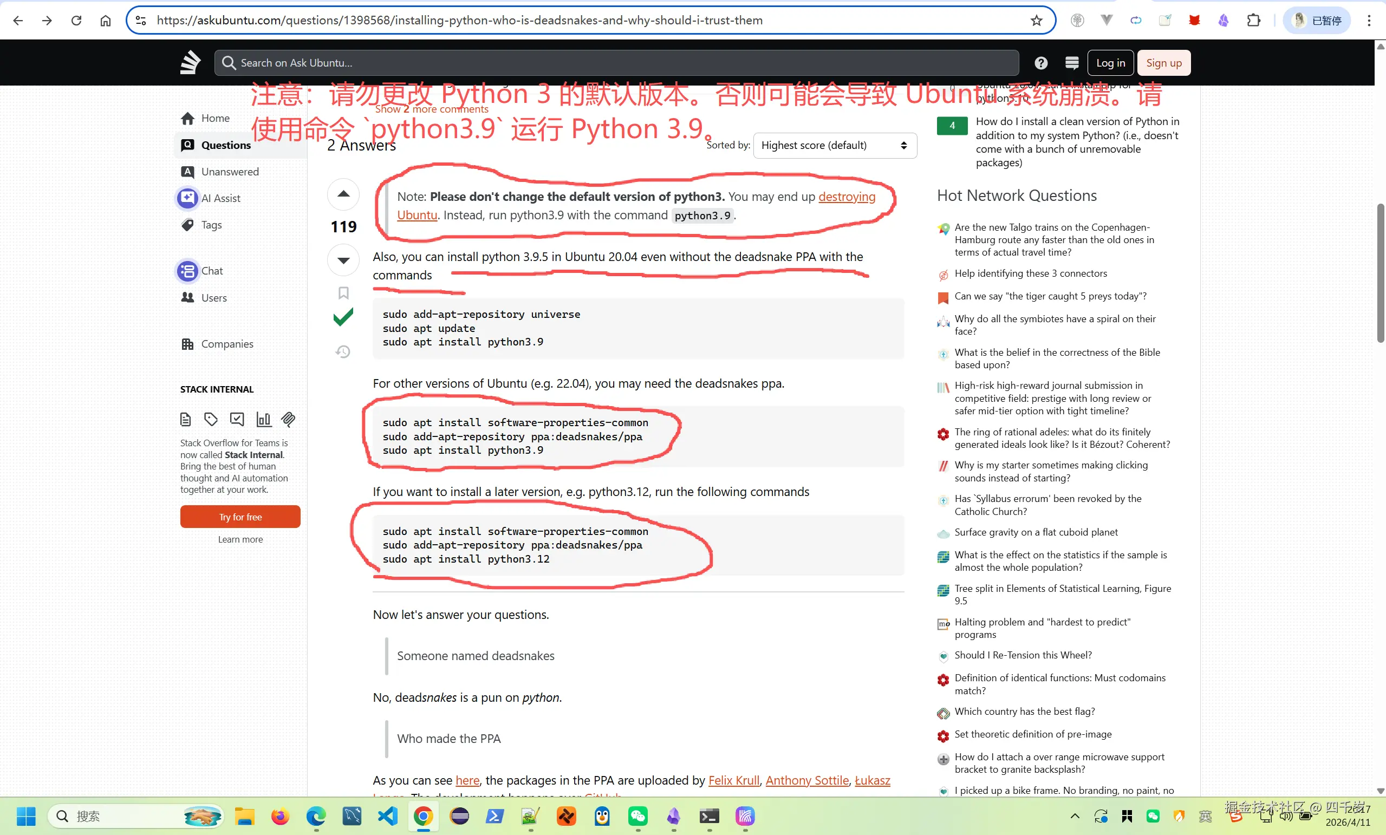Screen dimensions: 1386x835
Task: Open AI Assist from the sidebar
Action: point(220,199)
